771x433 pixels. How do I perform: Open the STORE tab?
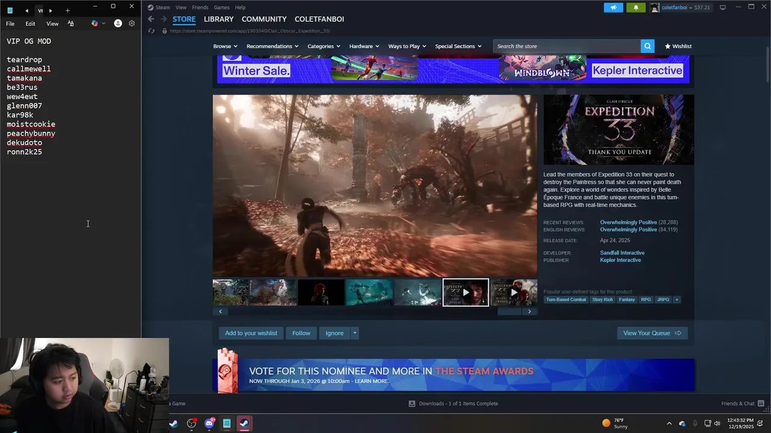tap(184, 19)
